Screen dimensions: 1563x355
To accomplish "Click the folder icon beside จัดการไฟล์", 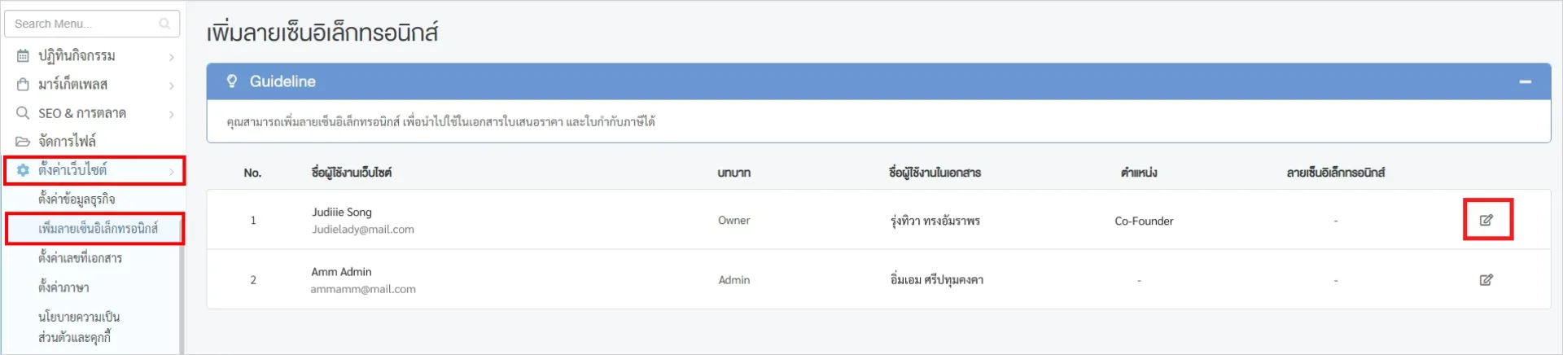I will [x=23, y=142].
